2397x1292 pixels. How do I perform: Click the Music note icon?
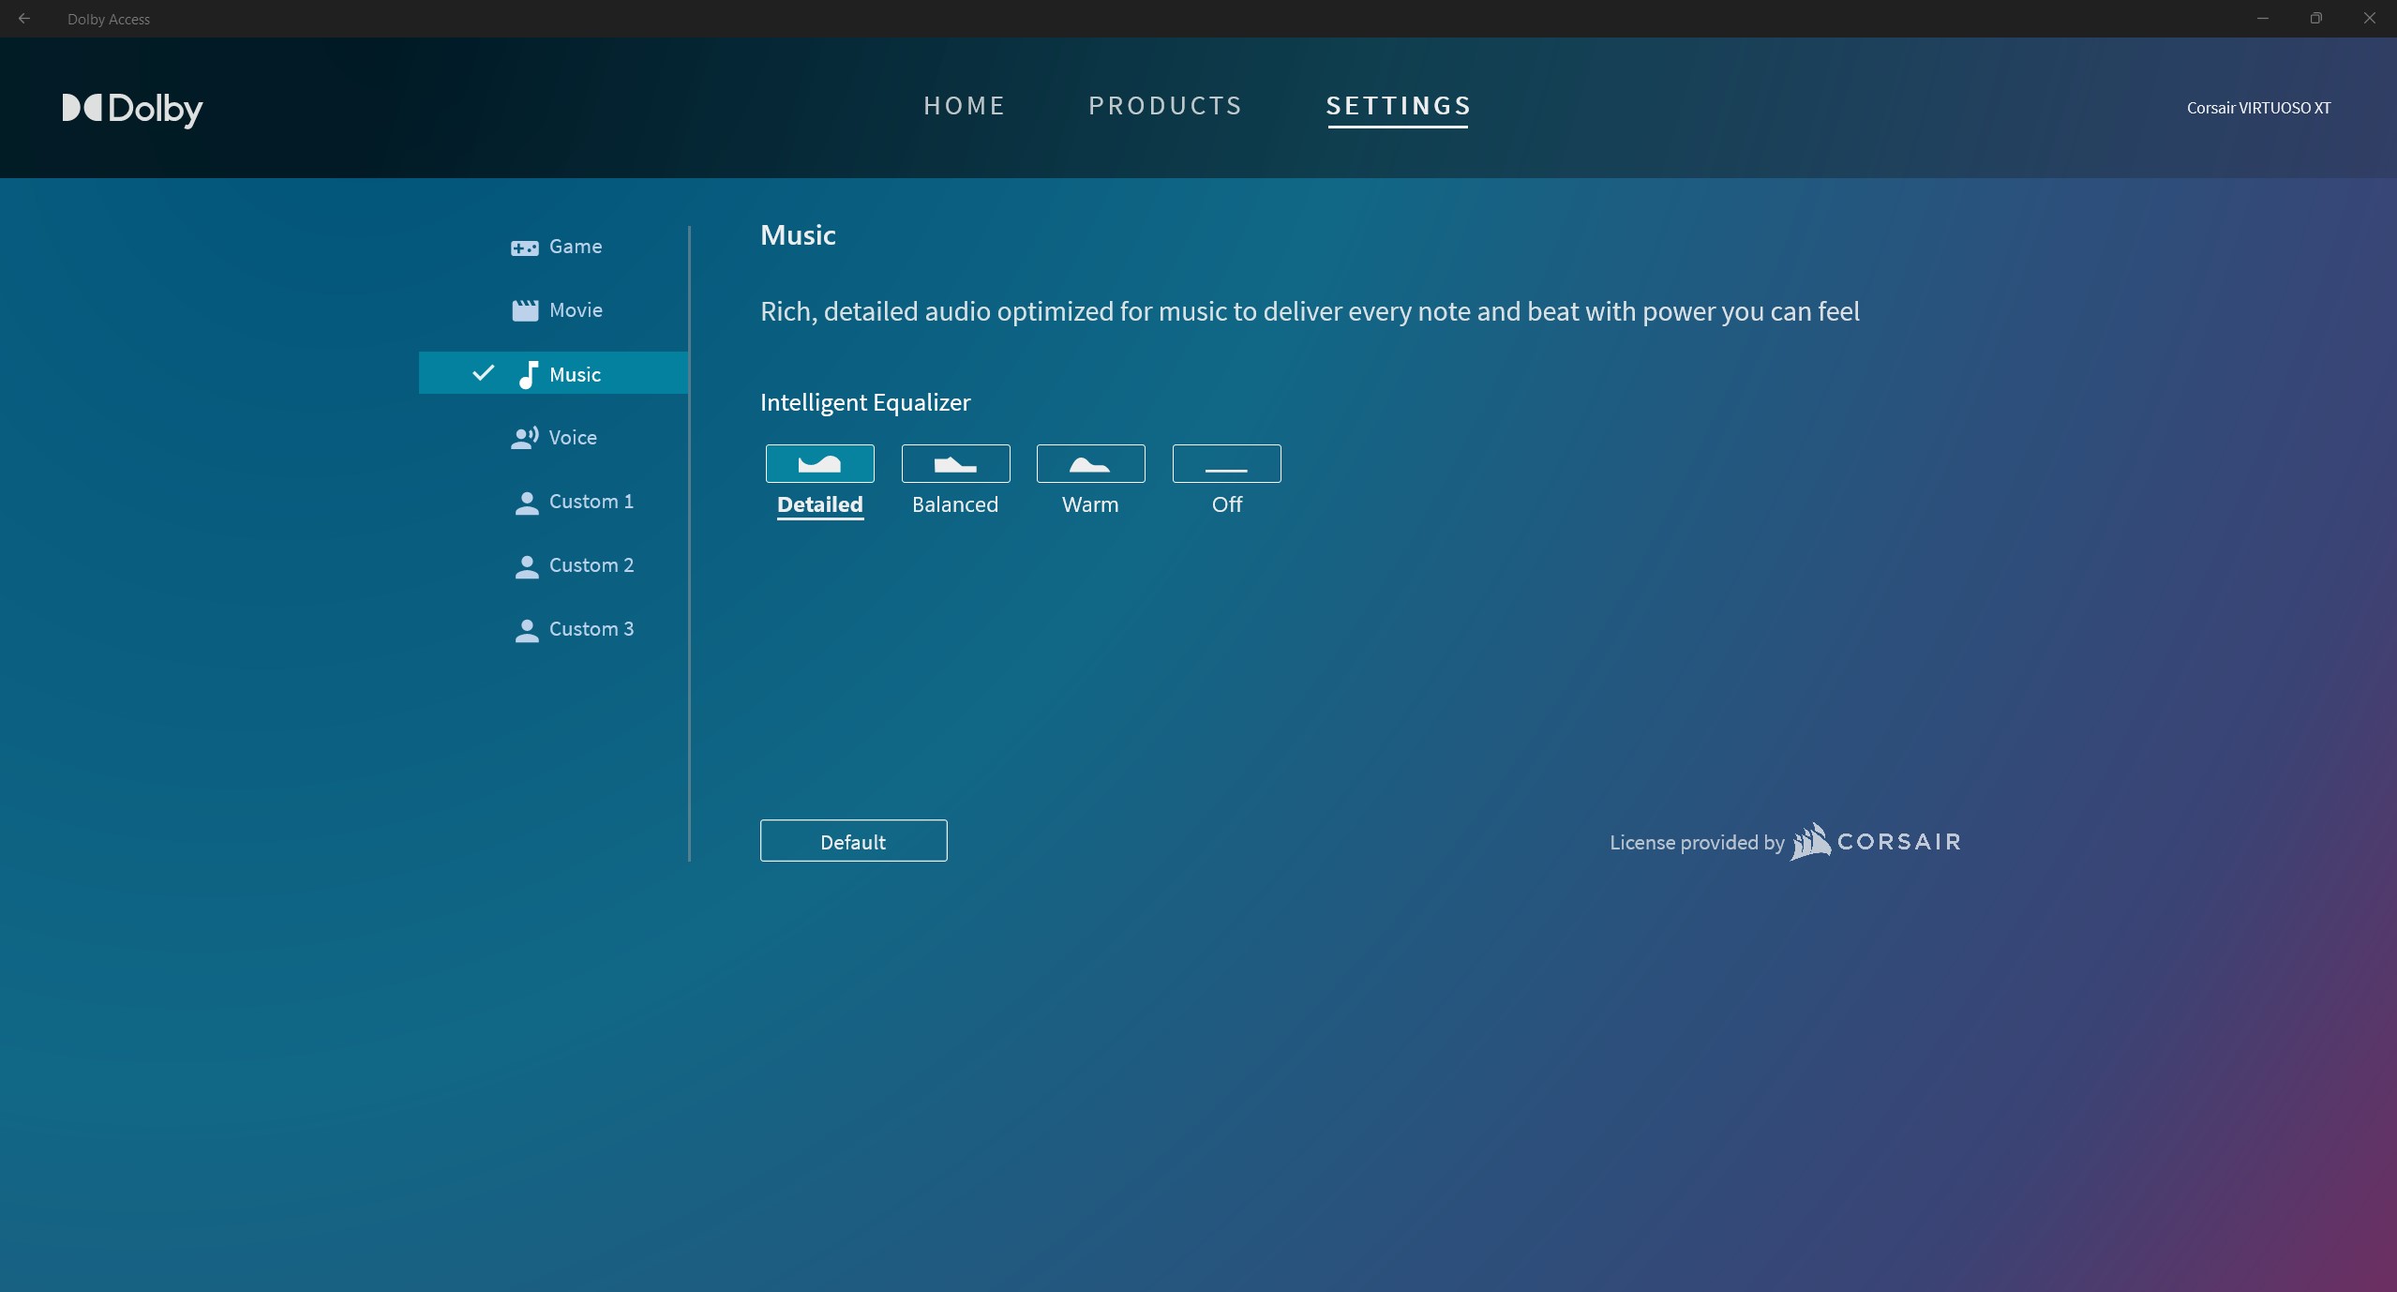529,374
